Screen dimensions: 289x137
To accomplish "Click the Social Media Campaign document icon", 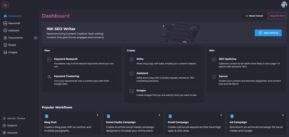I will click(108, 116).
